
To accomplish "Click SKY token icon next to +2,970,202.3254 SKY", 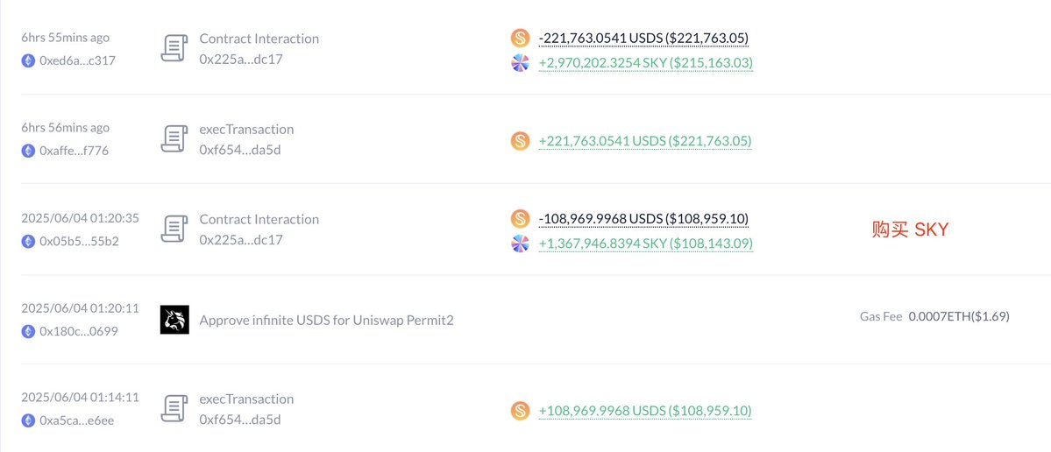I will [x=520, y=63].
